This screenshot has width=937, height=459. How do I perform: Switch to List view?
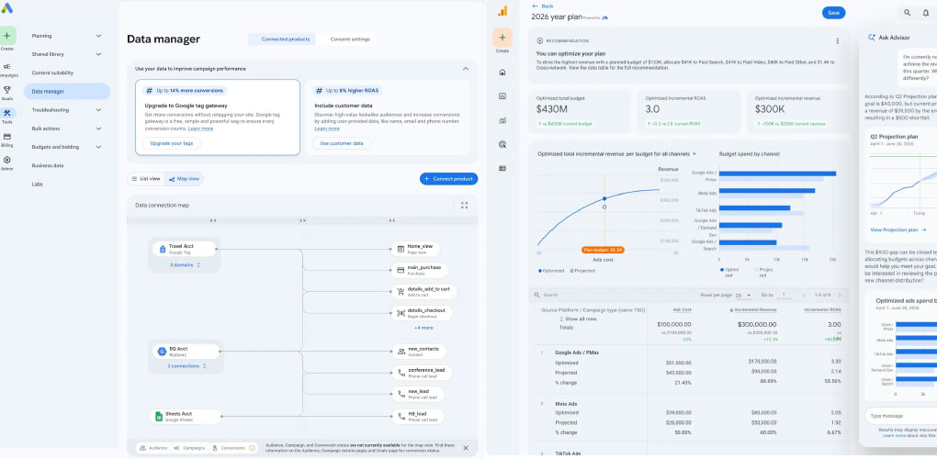click(146, 178)
